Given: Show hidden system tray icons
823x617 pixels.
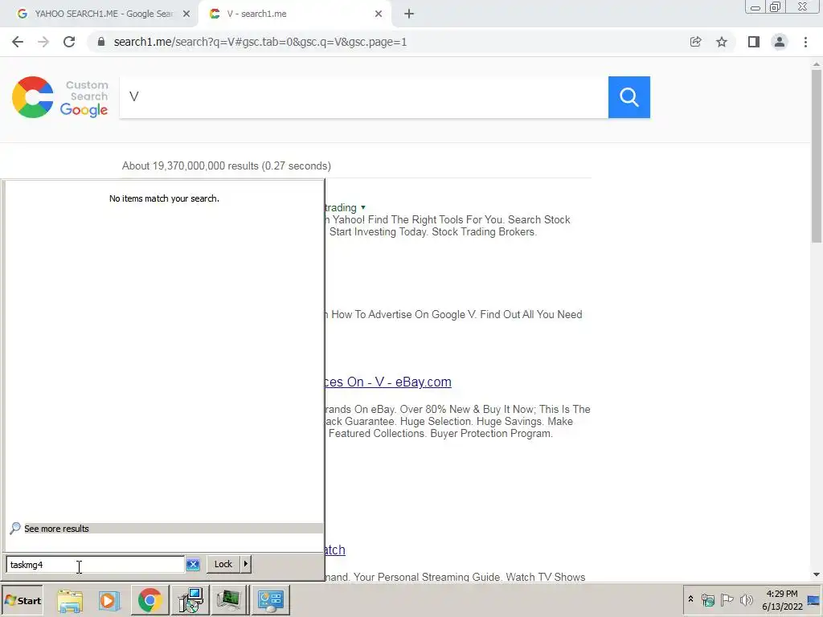Looking at the screenshot, I should point(690,599).
